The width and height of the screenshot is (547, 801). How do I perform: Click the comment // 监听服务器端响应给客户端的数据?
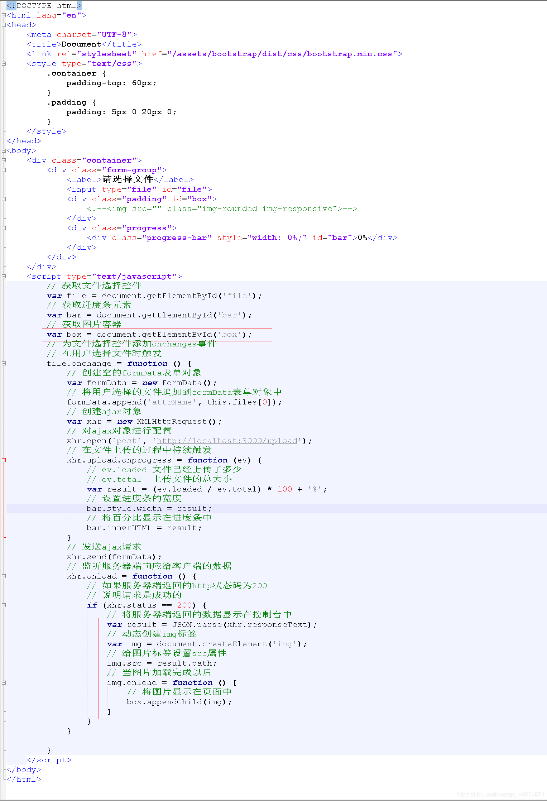(149, 566)
